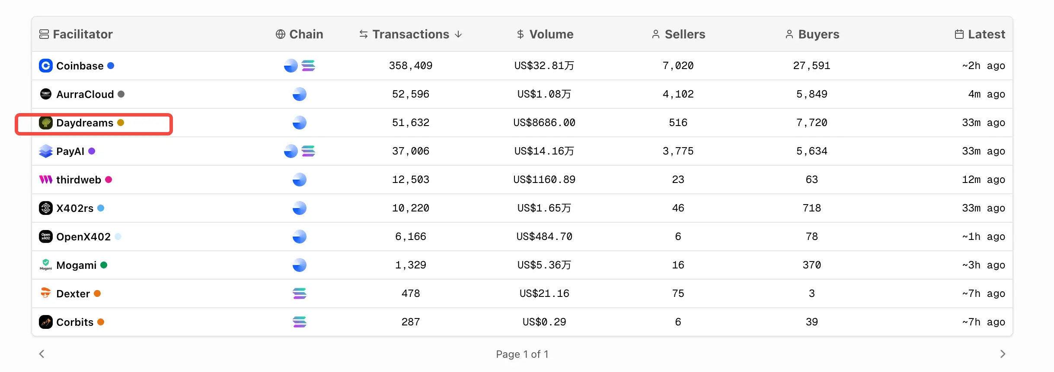
Task: Go to the previous page arrow
Action: pos(42,354)
